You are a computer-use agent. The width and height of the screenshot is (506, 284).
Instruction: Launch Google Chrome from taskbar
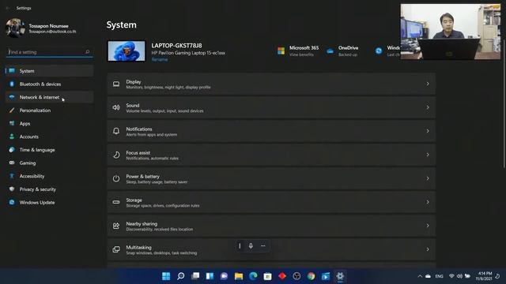pyautogui.click(x=311, y=276)
